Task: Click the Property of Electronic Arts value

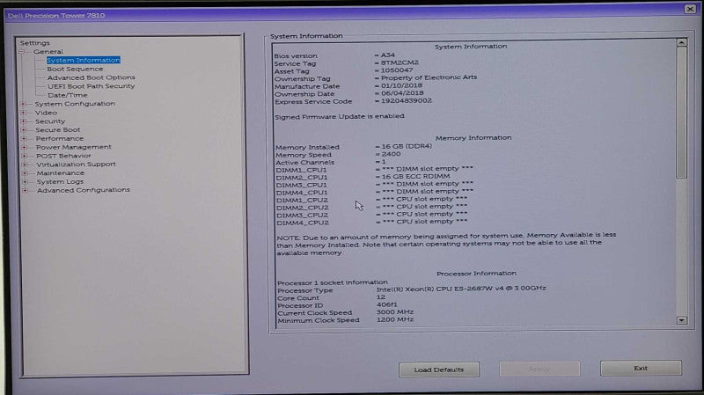Action: (x=429, y=77)
